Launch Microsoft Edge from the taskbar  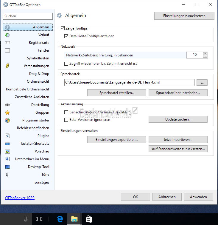pyautogui.click(x=60, y=219)
